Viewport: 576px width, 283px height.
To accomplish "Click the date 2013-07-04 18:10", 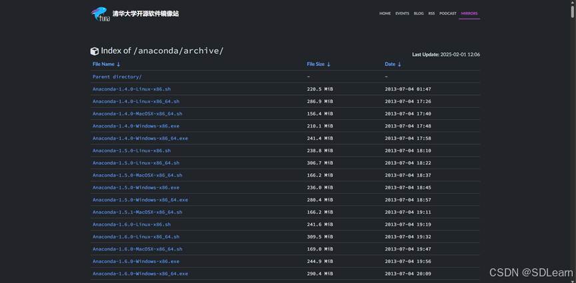I will (x=408, y=151).
